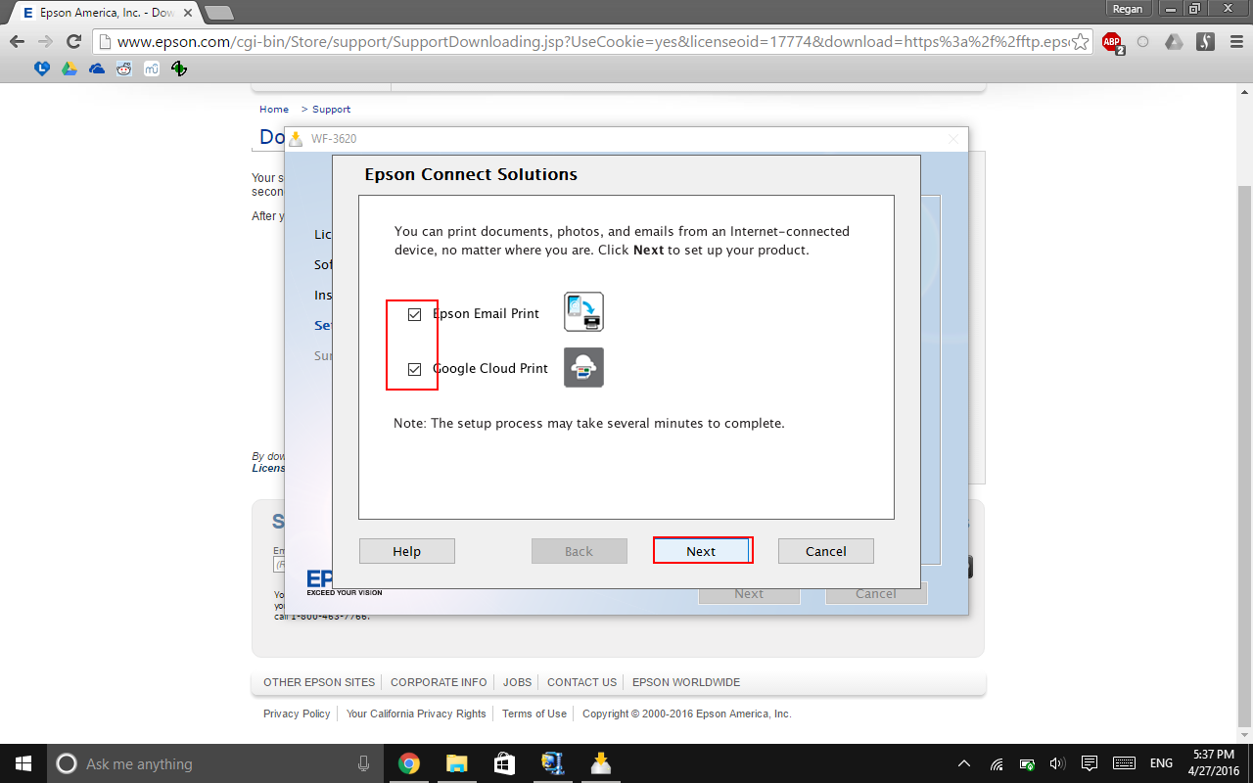Open the Privacy Policy link
The height and width of the screenshot is (783, 1253).
pyautogui.click(x=297, y=714)
